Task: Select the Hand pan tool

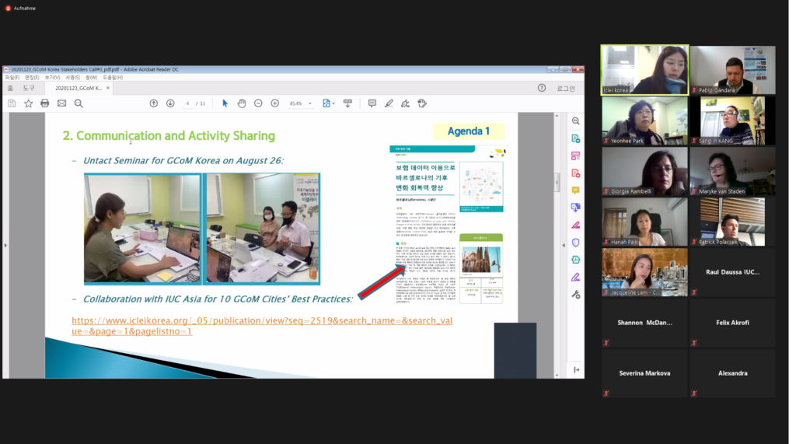Action: click(x=242, y=103)
